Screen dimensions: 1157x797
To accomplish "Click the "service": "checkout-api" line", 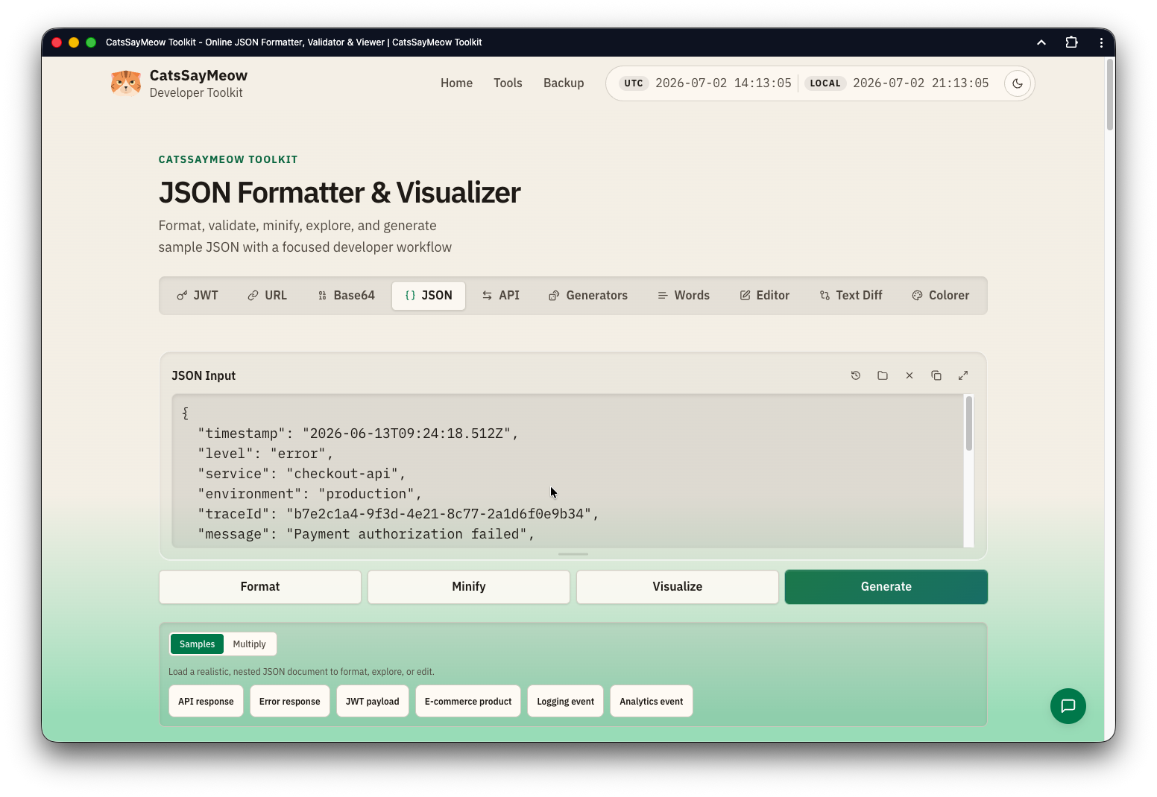I will tap(302, 474).
